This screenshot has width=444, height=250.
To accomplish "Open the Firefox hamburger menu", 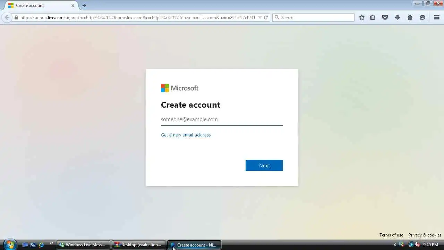I will (x=437, y=17).
